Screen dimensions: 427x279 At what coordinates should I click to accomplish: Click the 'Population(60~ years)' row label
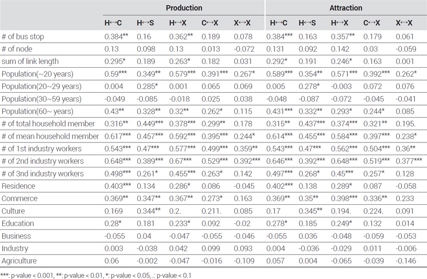point(37,111)
